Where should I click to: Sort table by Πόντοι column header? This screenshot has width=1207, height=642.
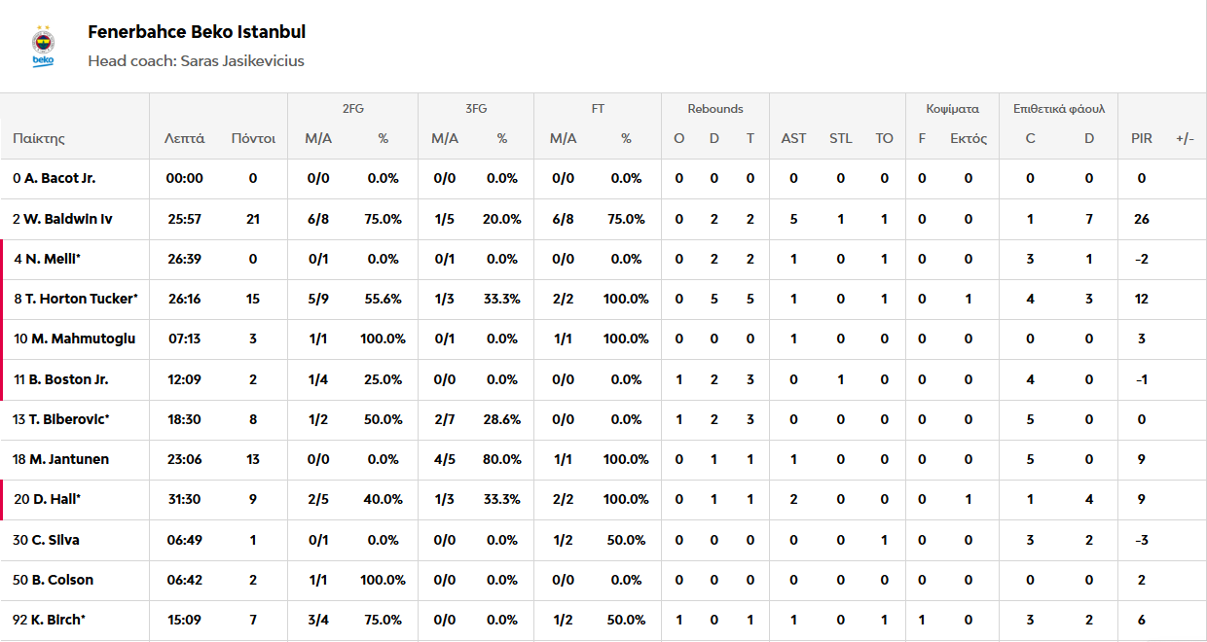tap(253, 138)
